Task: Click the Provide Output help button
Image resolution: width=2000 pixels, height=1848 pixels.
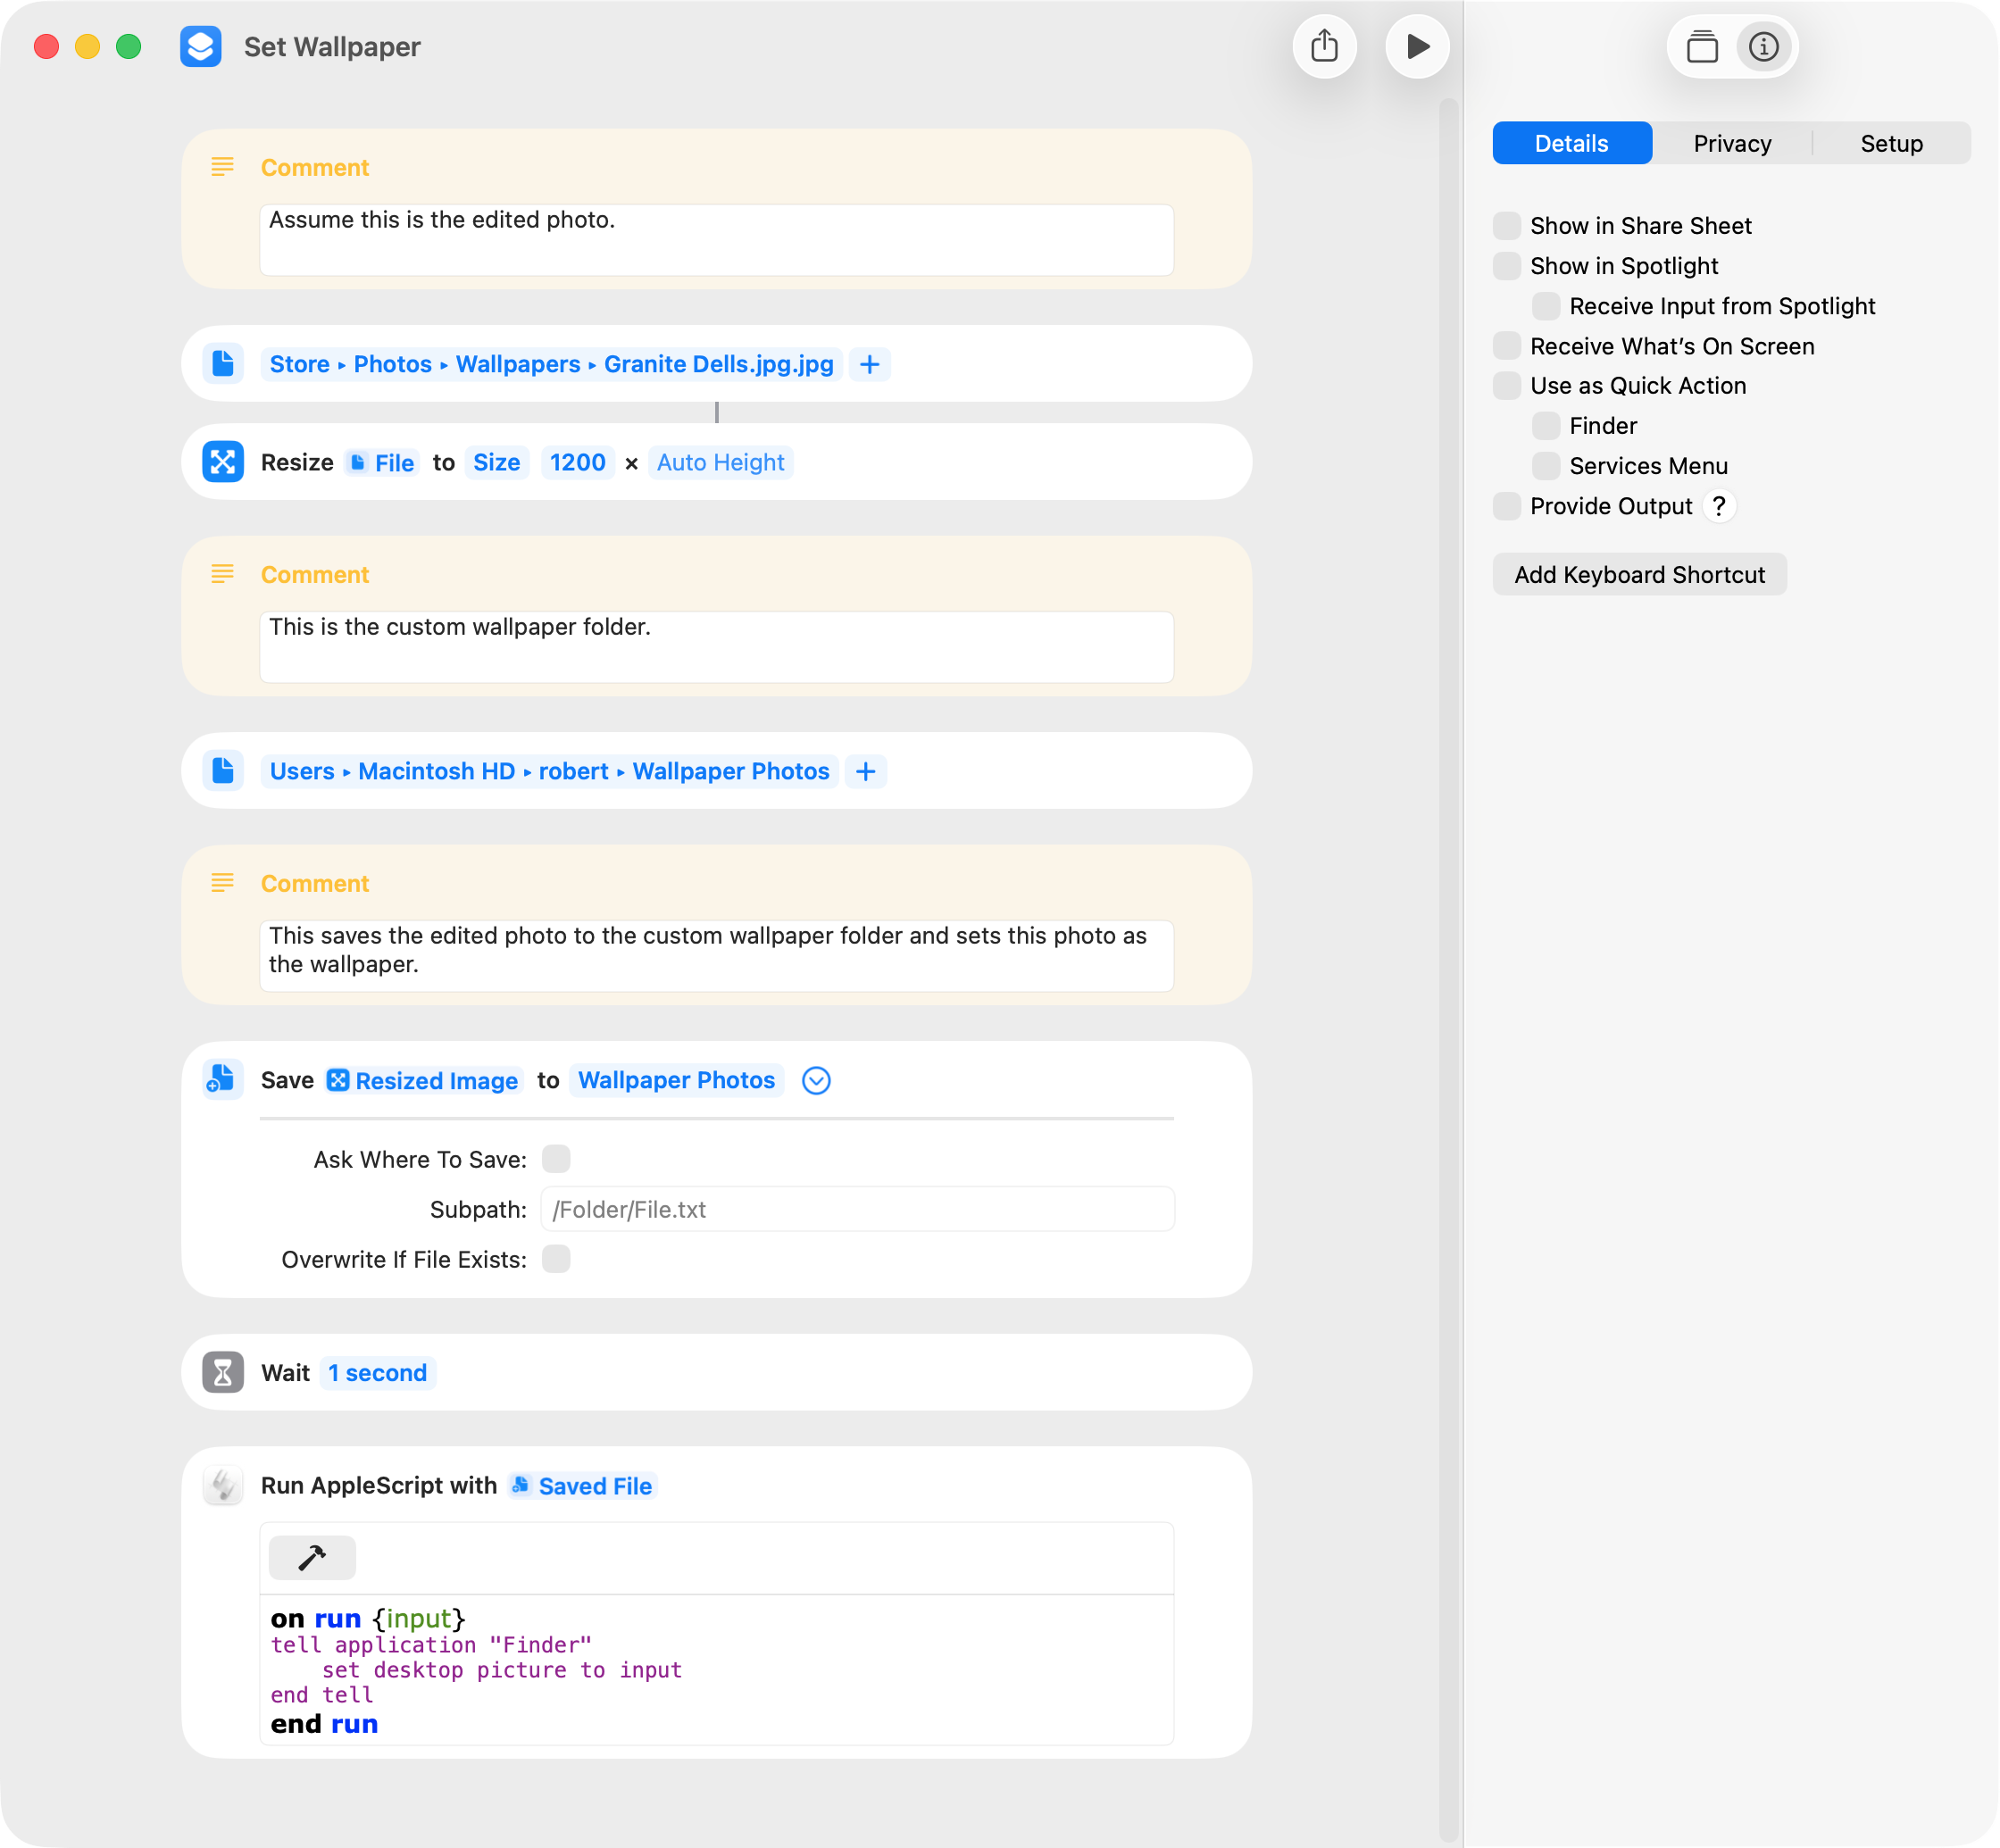Action: pos(1719,506)
